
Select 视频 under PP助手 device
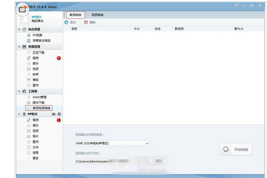(x=40, y=131)
